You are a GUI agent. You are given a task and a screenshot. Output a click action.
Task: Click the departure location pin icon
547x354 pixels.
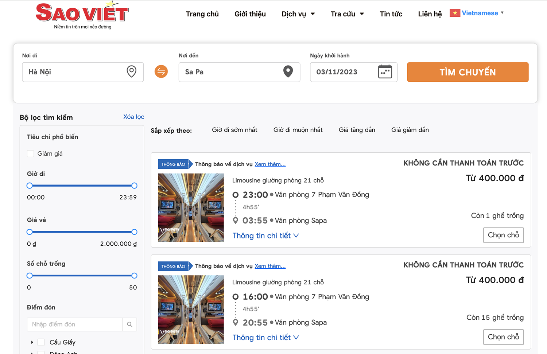pyautogui.click(x=131, y=71)
